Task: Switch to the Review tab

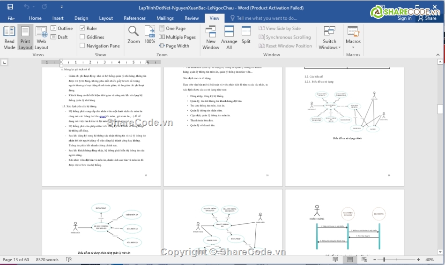Action: click(x=192, y=18)
